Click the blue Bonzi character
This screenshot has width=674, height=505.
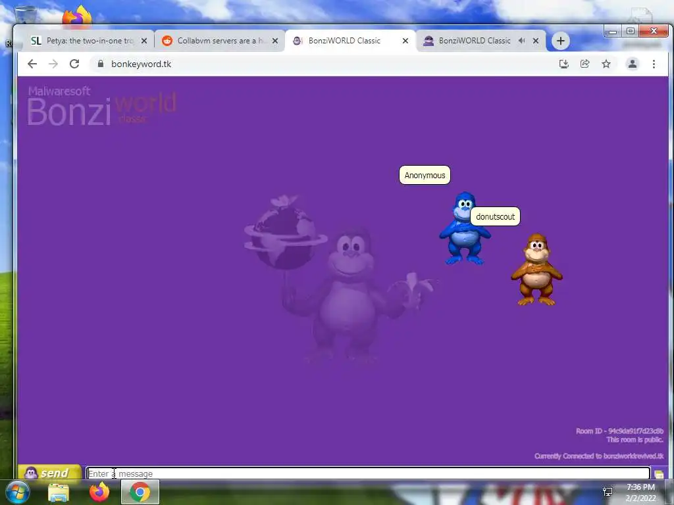pyautogui.click(x=464, y=228)
